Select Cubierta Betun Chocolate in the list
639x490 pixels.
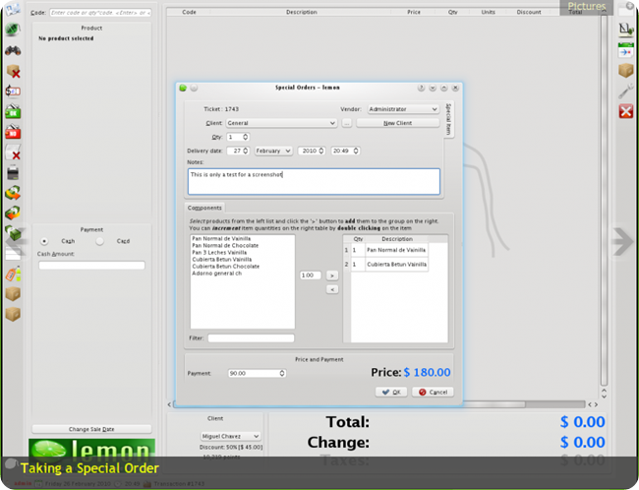point(226,267)
